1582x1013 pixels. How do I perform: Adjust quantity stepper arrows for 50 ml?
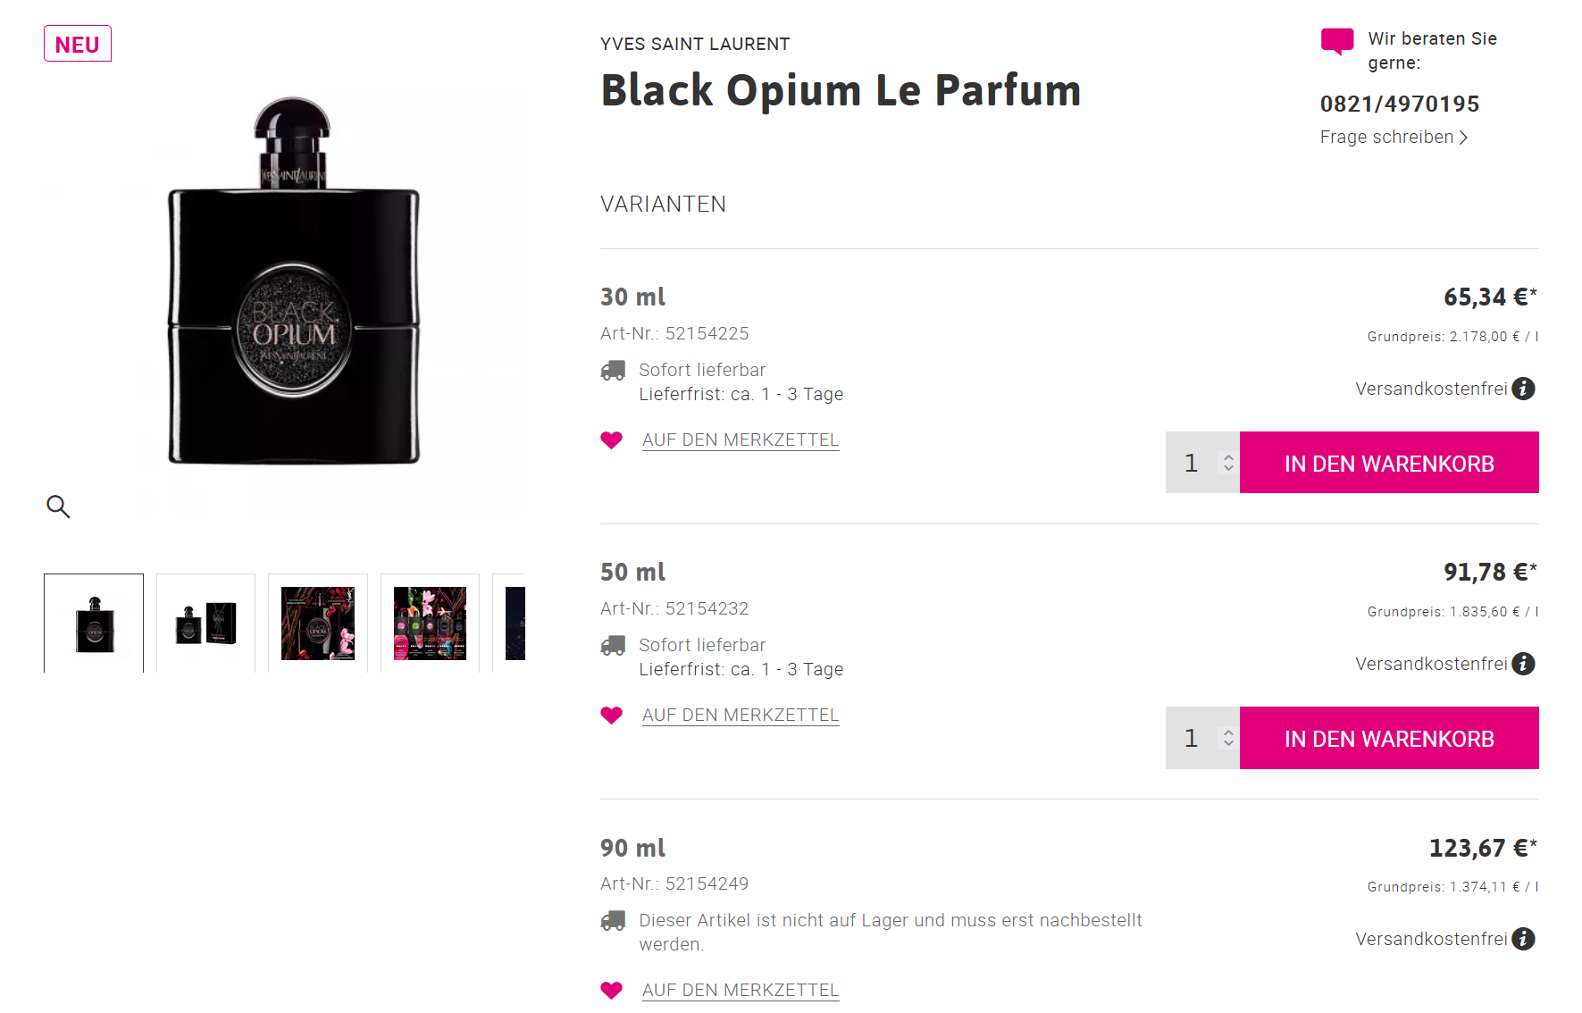(1229, 738)
